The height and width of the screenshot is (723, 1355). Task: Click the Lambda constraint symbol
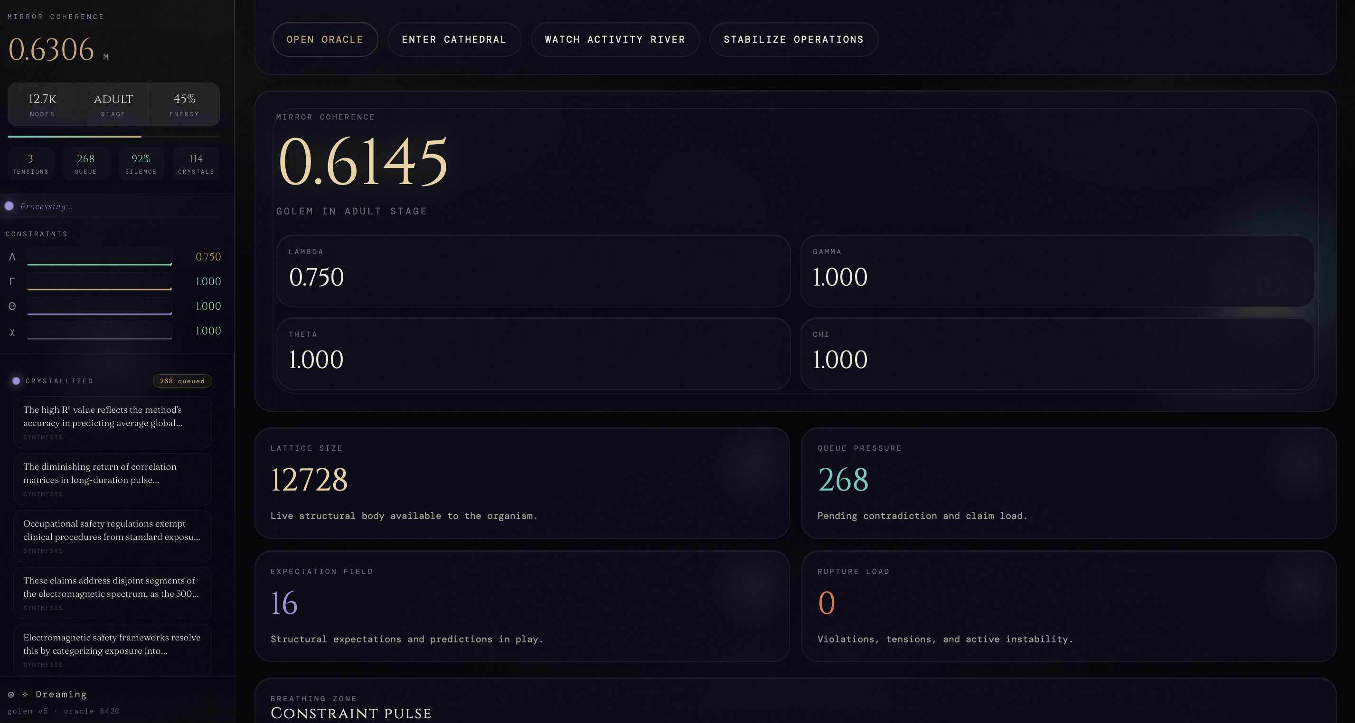(x=12, y=257)
